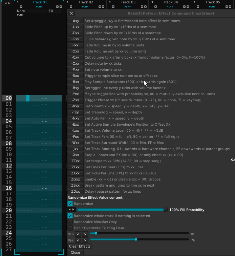The width and height of the screenshot is (235, 256).
Task: Toggle PLAY state under Track 01 header
Action: 39,7
